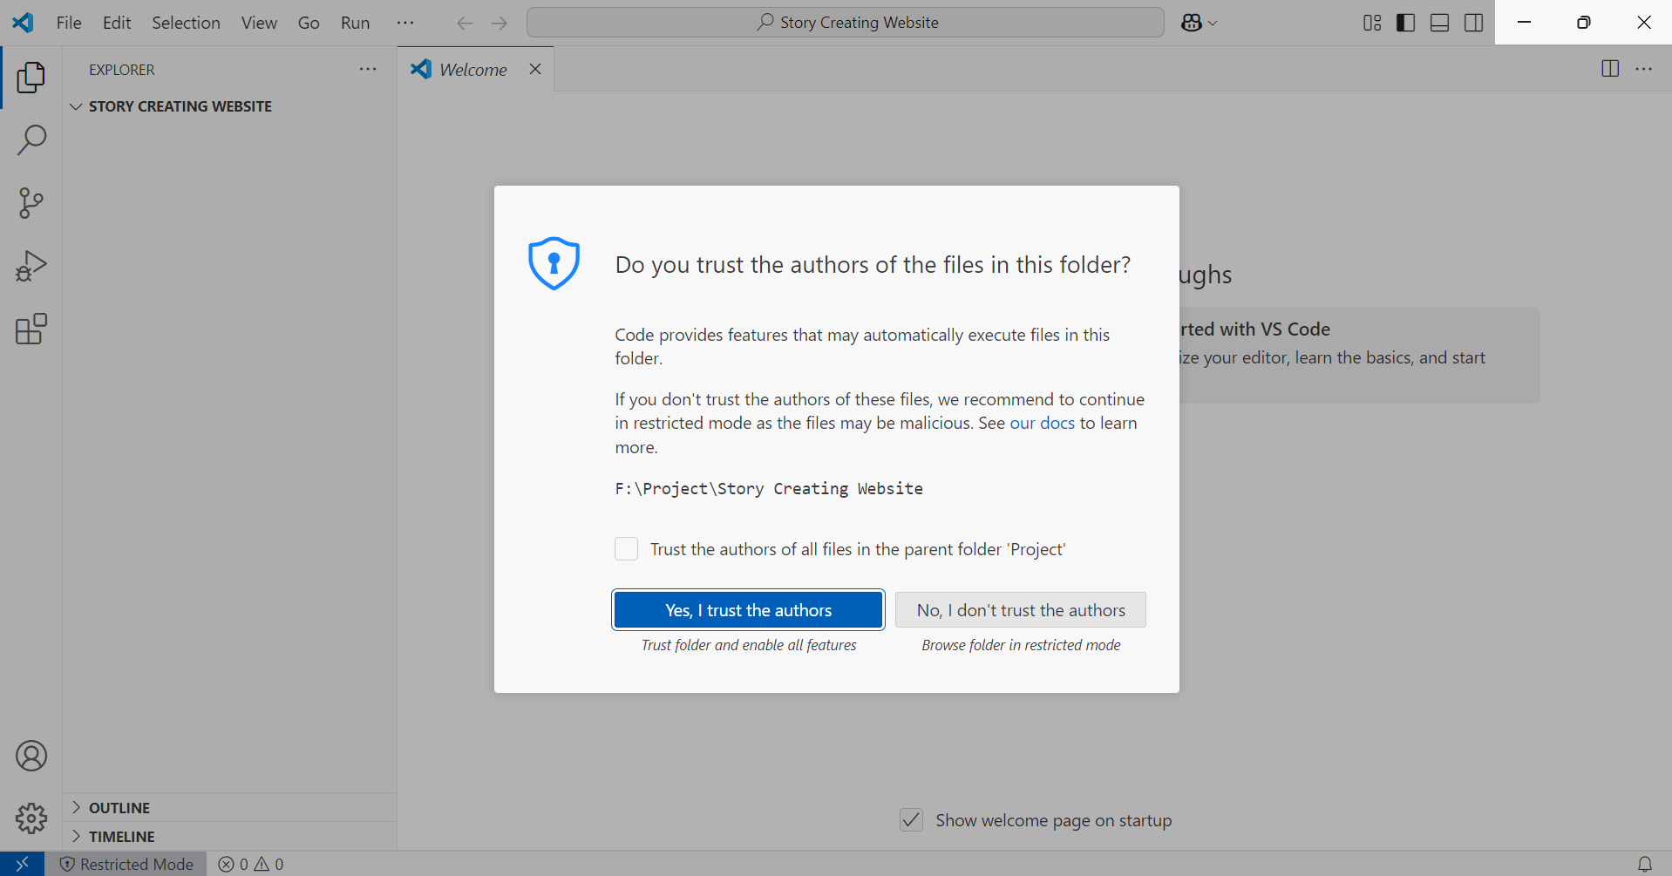Screen dimensions: 1672x876
Task: Open the Copilot dropdown arrow
Action: pos(1213,24)
